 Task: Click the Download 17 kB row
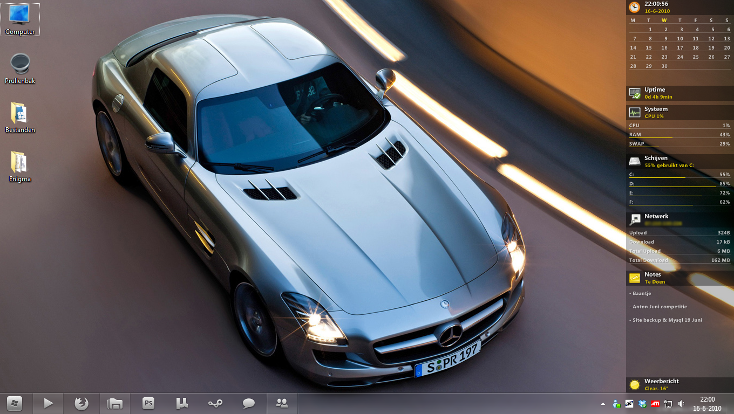(679, 242)
